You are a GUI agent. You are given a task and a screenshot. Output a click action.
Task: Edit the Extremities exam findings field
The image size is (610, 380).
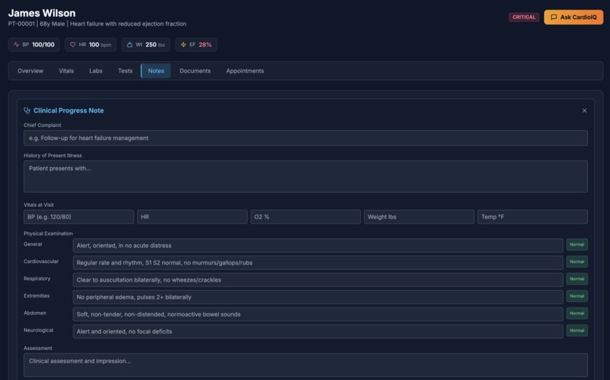pyautogui.click(x=318, y=297)
